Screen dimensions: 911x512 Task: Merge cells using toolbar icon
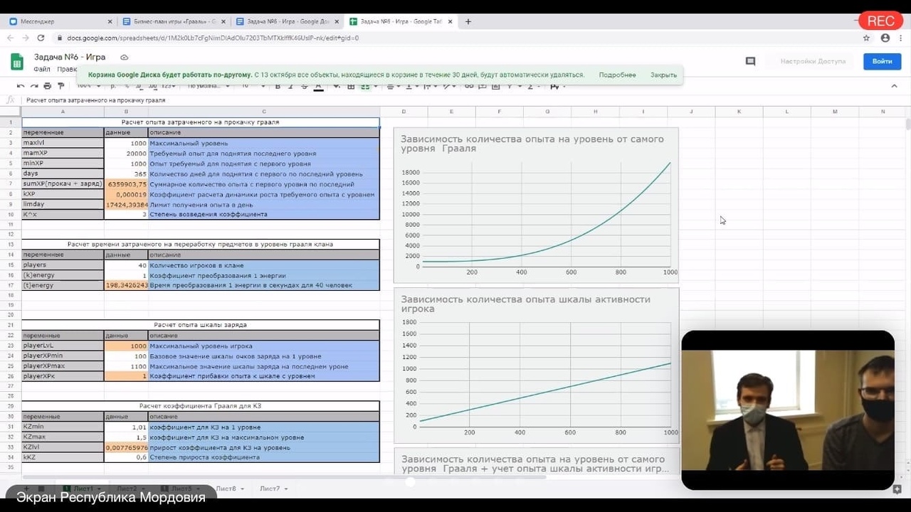click(x=365, y=86)
